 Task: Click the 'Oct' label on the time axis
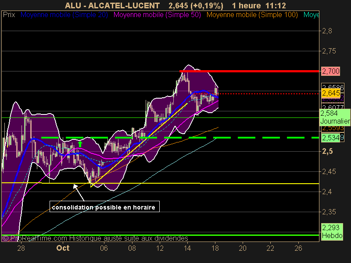[x=63, y=248]
